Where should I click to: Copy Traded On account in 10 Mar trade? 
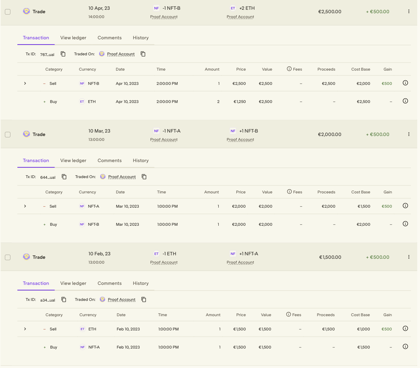pyautogui.click(x=144, y=177)
